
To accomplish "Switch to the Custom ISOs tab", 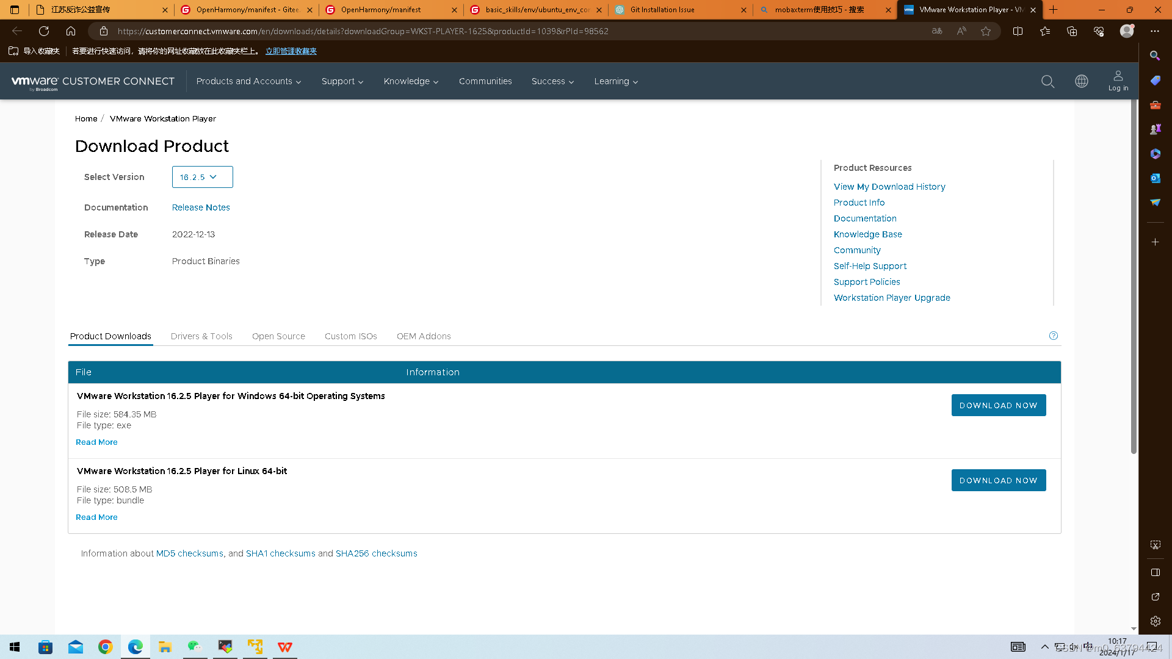I will pyautogui.click(x=350, y=336).
